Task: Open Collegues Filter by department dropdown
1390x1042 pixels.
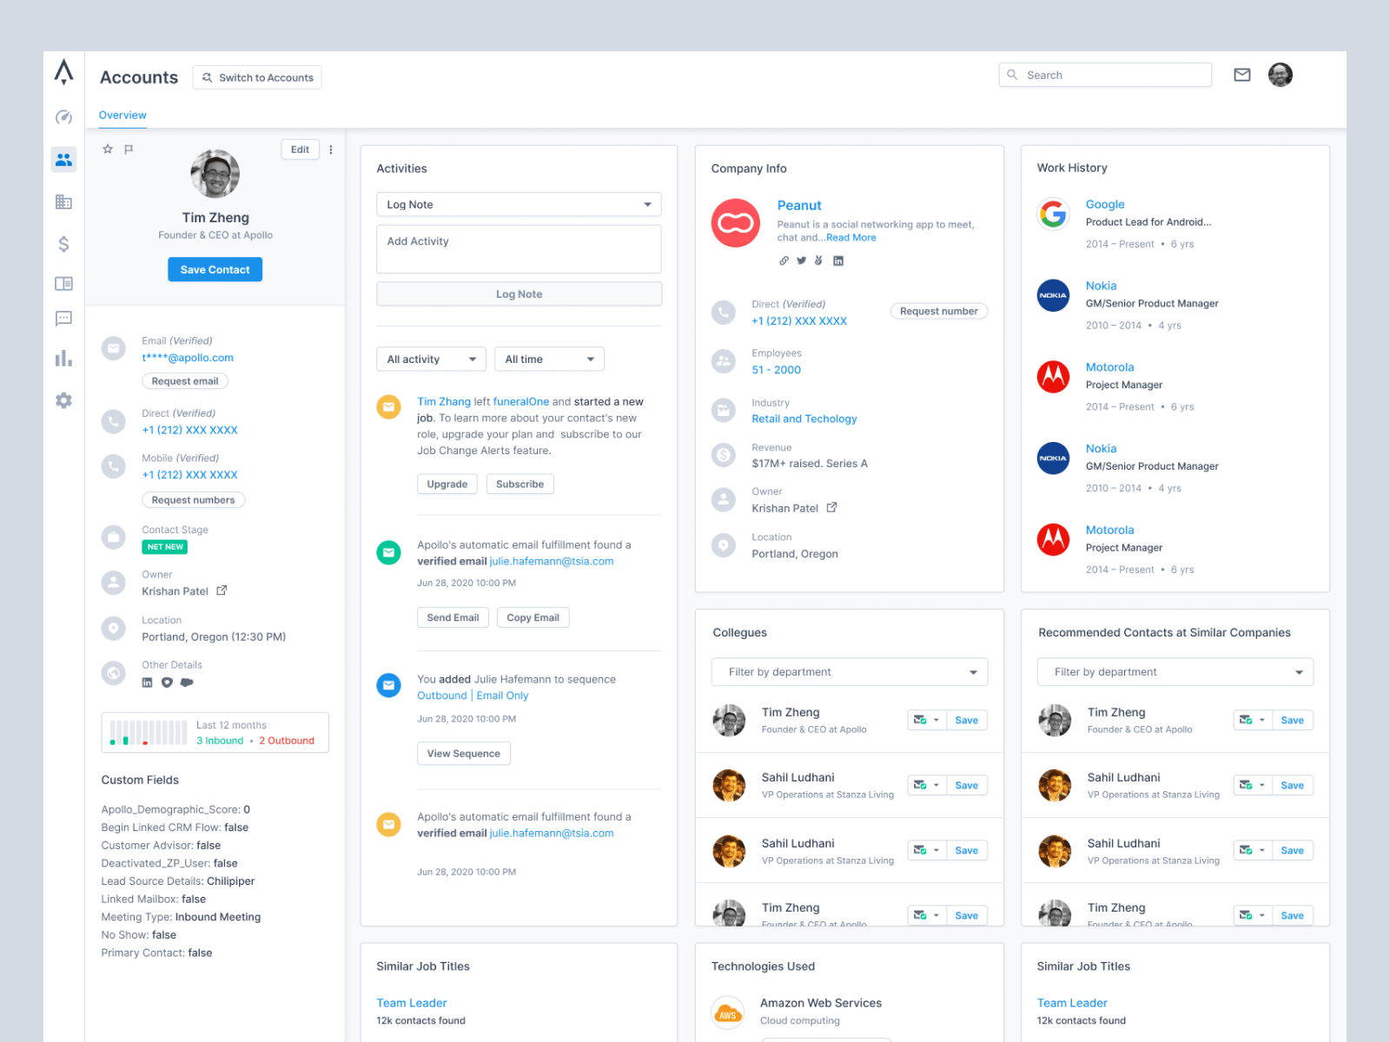Action: (x=850, y=672)
